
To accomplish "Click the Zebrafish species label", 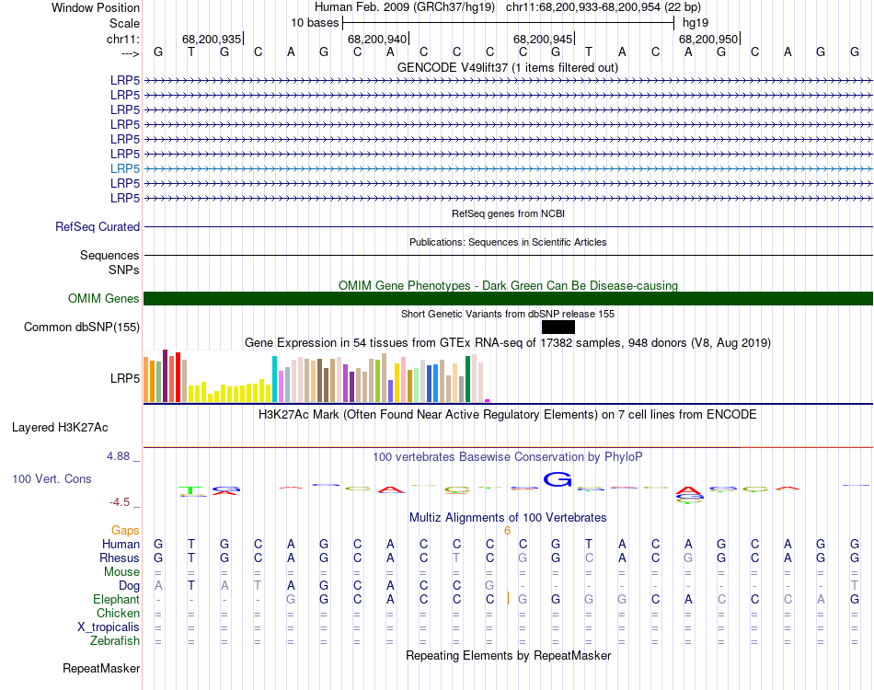I will click(115, 640).
